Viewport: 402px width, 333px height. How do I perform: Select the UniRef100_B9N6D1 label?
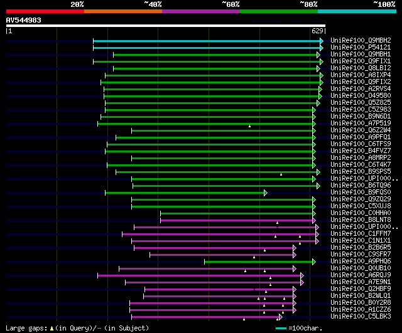(361, 116)
